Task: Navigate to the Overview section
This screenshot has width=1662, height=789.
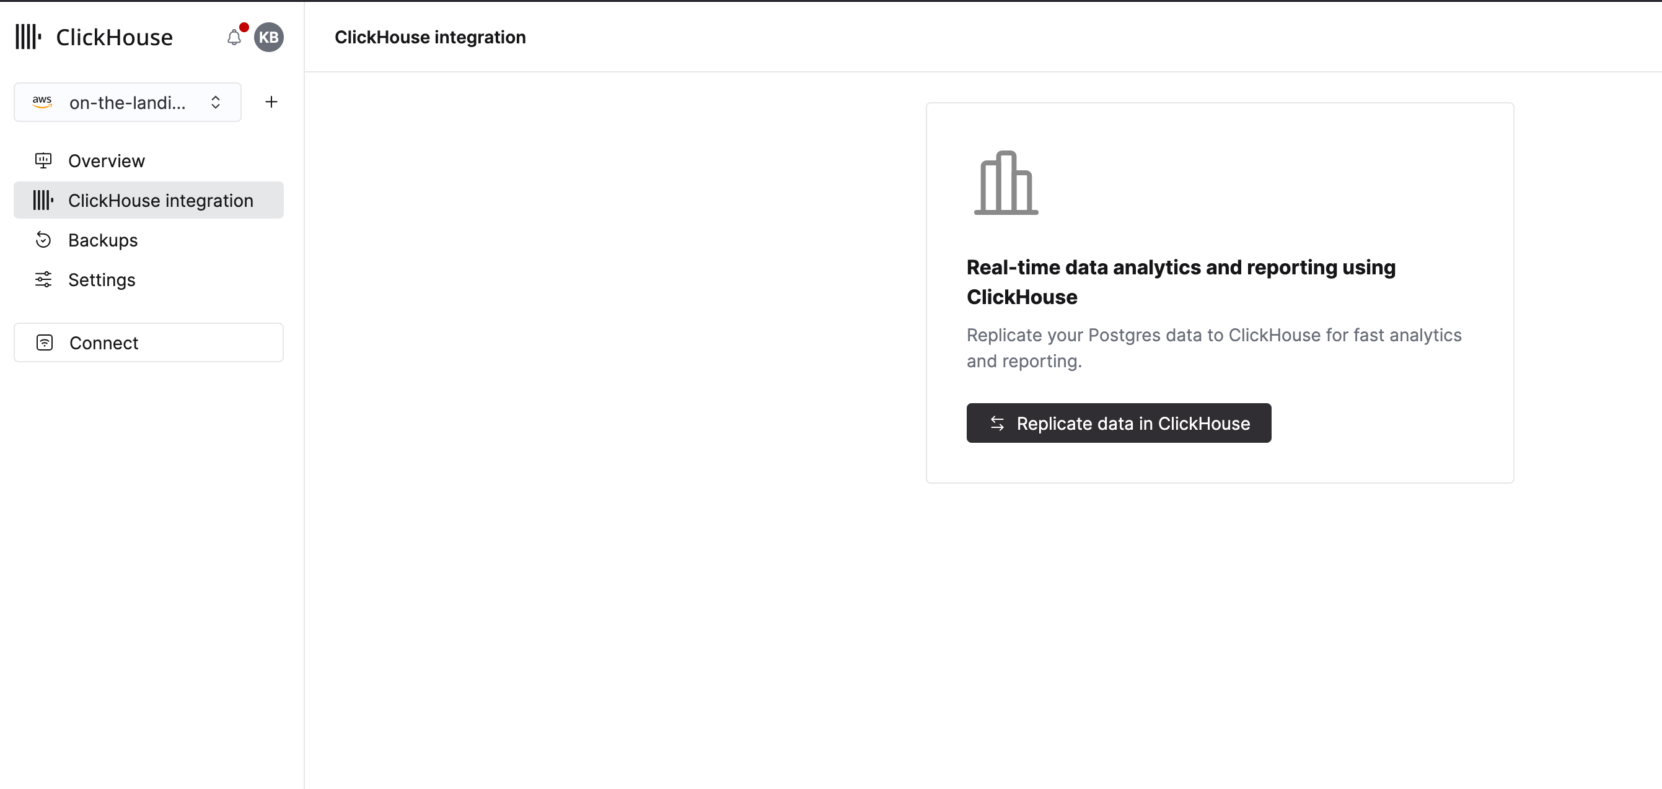Action: tap(106, 160)
